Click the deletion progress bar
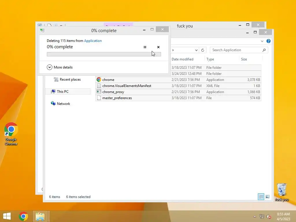Viewport: 296px width, 222px height. pos(104,54)
